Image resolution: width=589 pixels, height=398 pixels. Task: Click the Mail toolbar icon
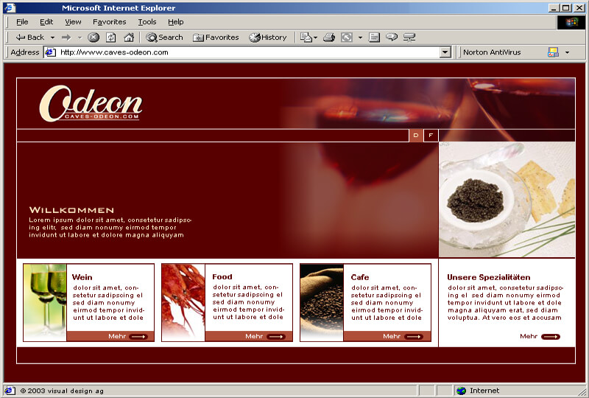(x=306, y=38)
